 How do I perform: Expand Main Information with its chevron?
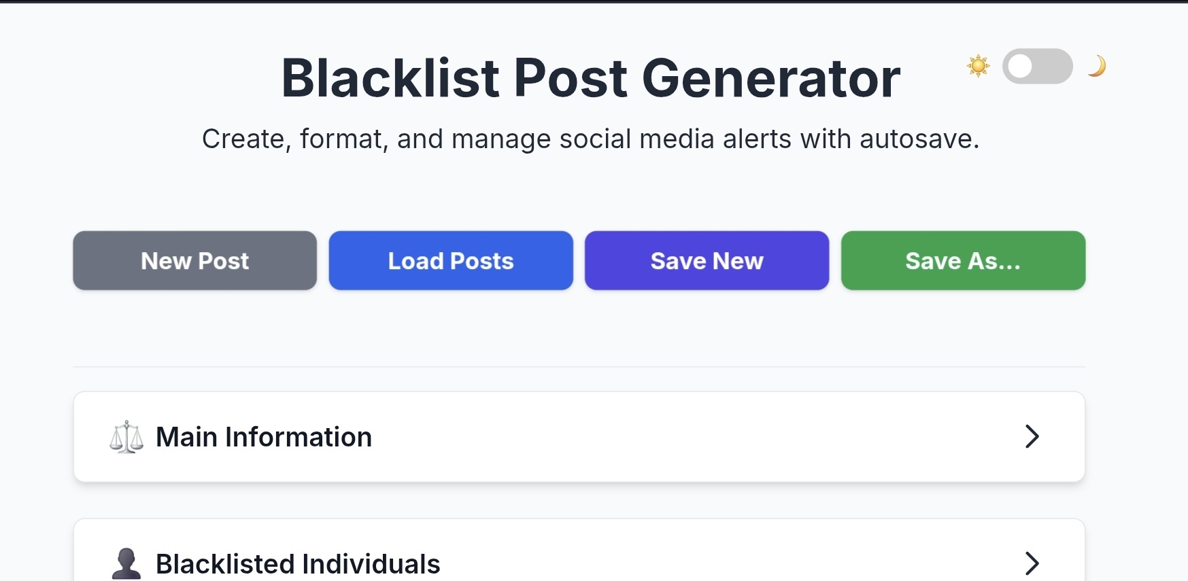(1032, 436)
